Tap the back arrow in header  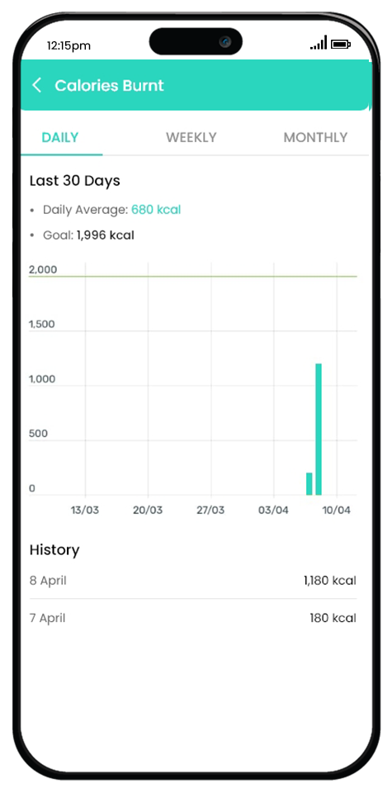(37, 85)
